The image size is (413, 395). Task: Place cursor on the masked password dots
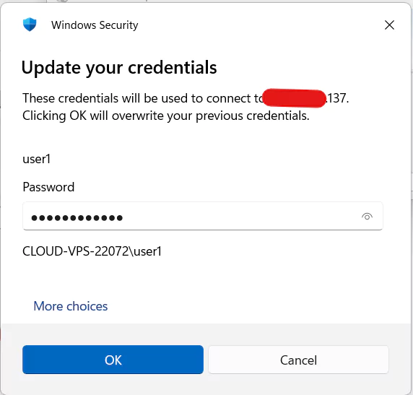tap(77, 218)
